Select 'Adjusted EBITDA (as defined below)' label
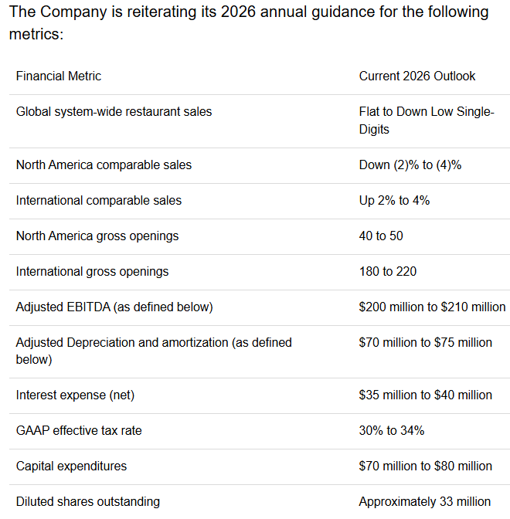Viewport: 510px width, 519px height. coord(114,307)
